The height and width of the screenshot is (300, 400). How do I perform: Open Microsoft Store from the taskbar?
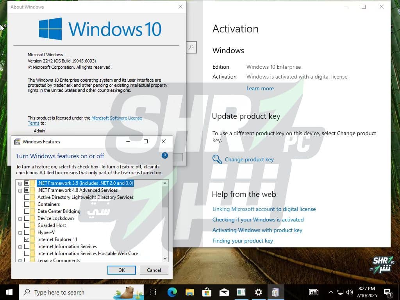coord(207,292)
